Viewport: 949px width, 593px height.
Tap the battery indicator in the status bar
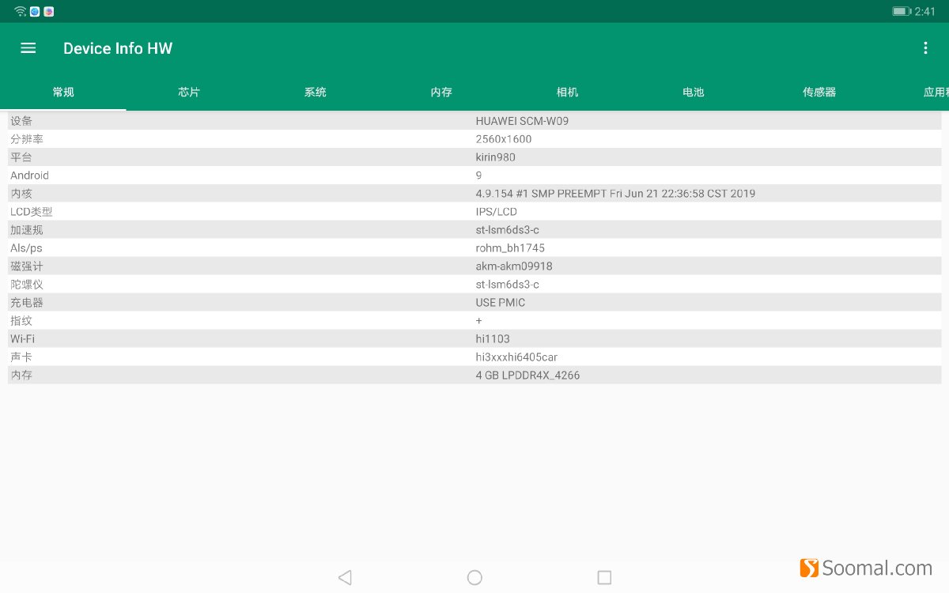click(x=901, y=11)
